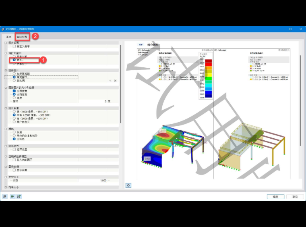
Task: Switch to the 窗口布置 tab
Action: click(x=22, y=37)
